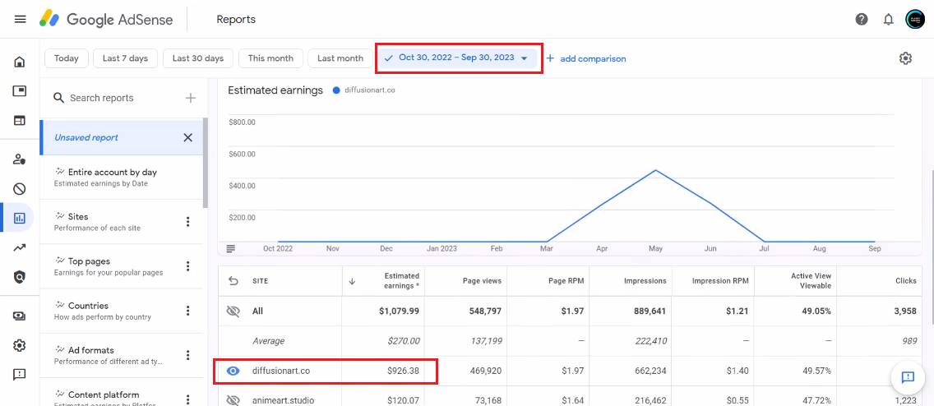
Task: Click the Page views column header
Action: (x=482, y=281)
